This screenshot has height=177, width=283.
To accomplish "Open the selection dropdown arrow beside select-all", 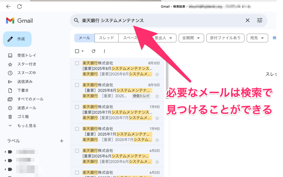I will [82, 51].
